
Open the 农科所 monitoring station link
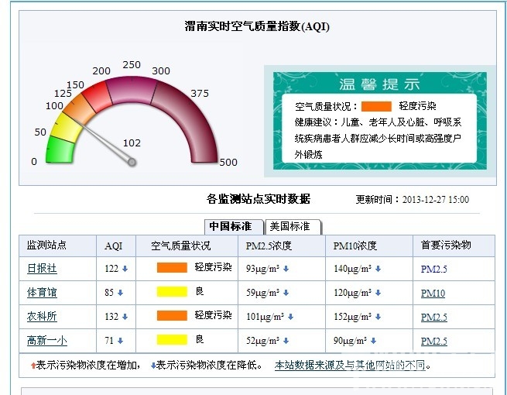42,317
